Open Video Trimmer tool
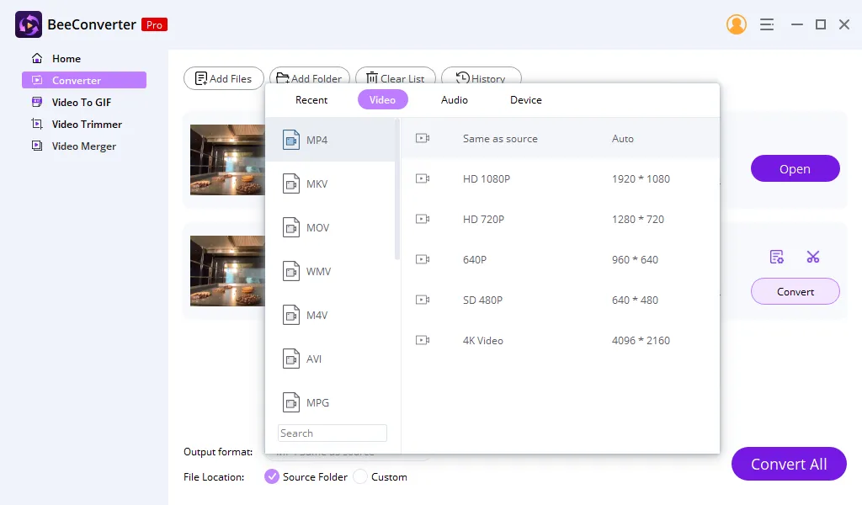Image resolution: width=862 pixels, height=505 pixels. click(87, 125)
